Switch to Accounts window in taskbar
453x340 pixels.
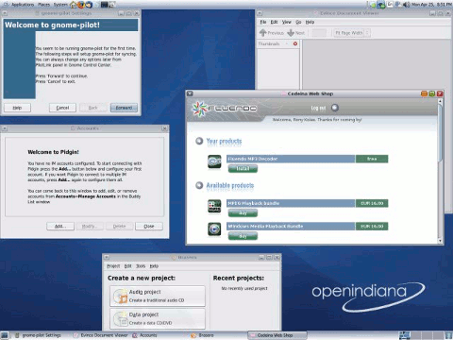[x=144, y=335]
